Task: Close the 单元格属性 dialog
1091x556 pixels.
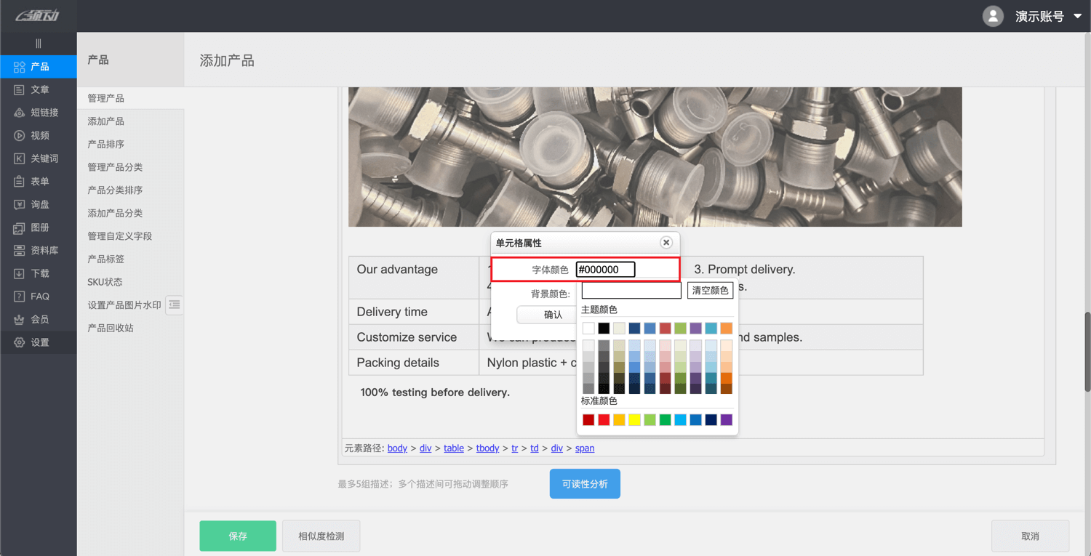Action: click(x=666, y=243)
